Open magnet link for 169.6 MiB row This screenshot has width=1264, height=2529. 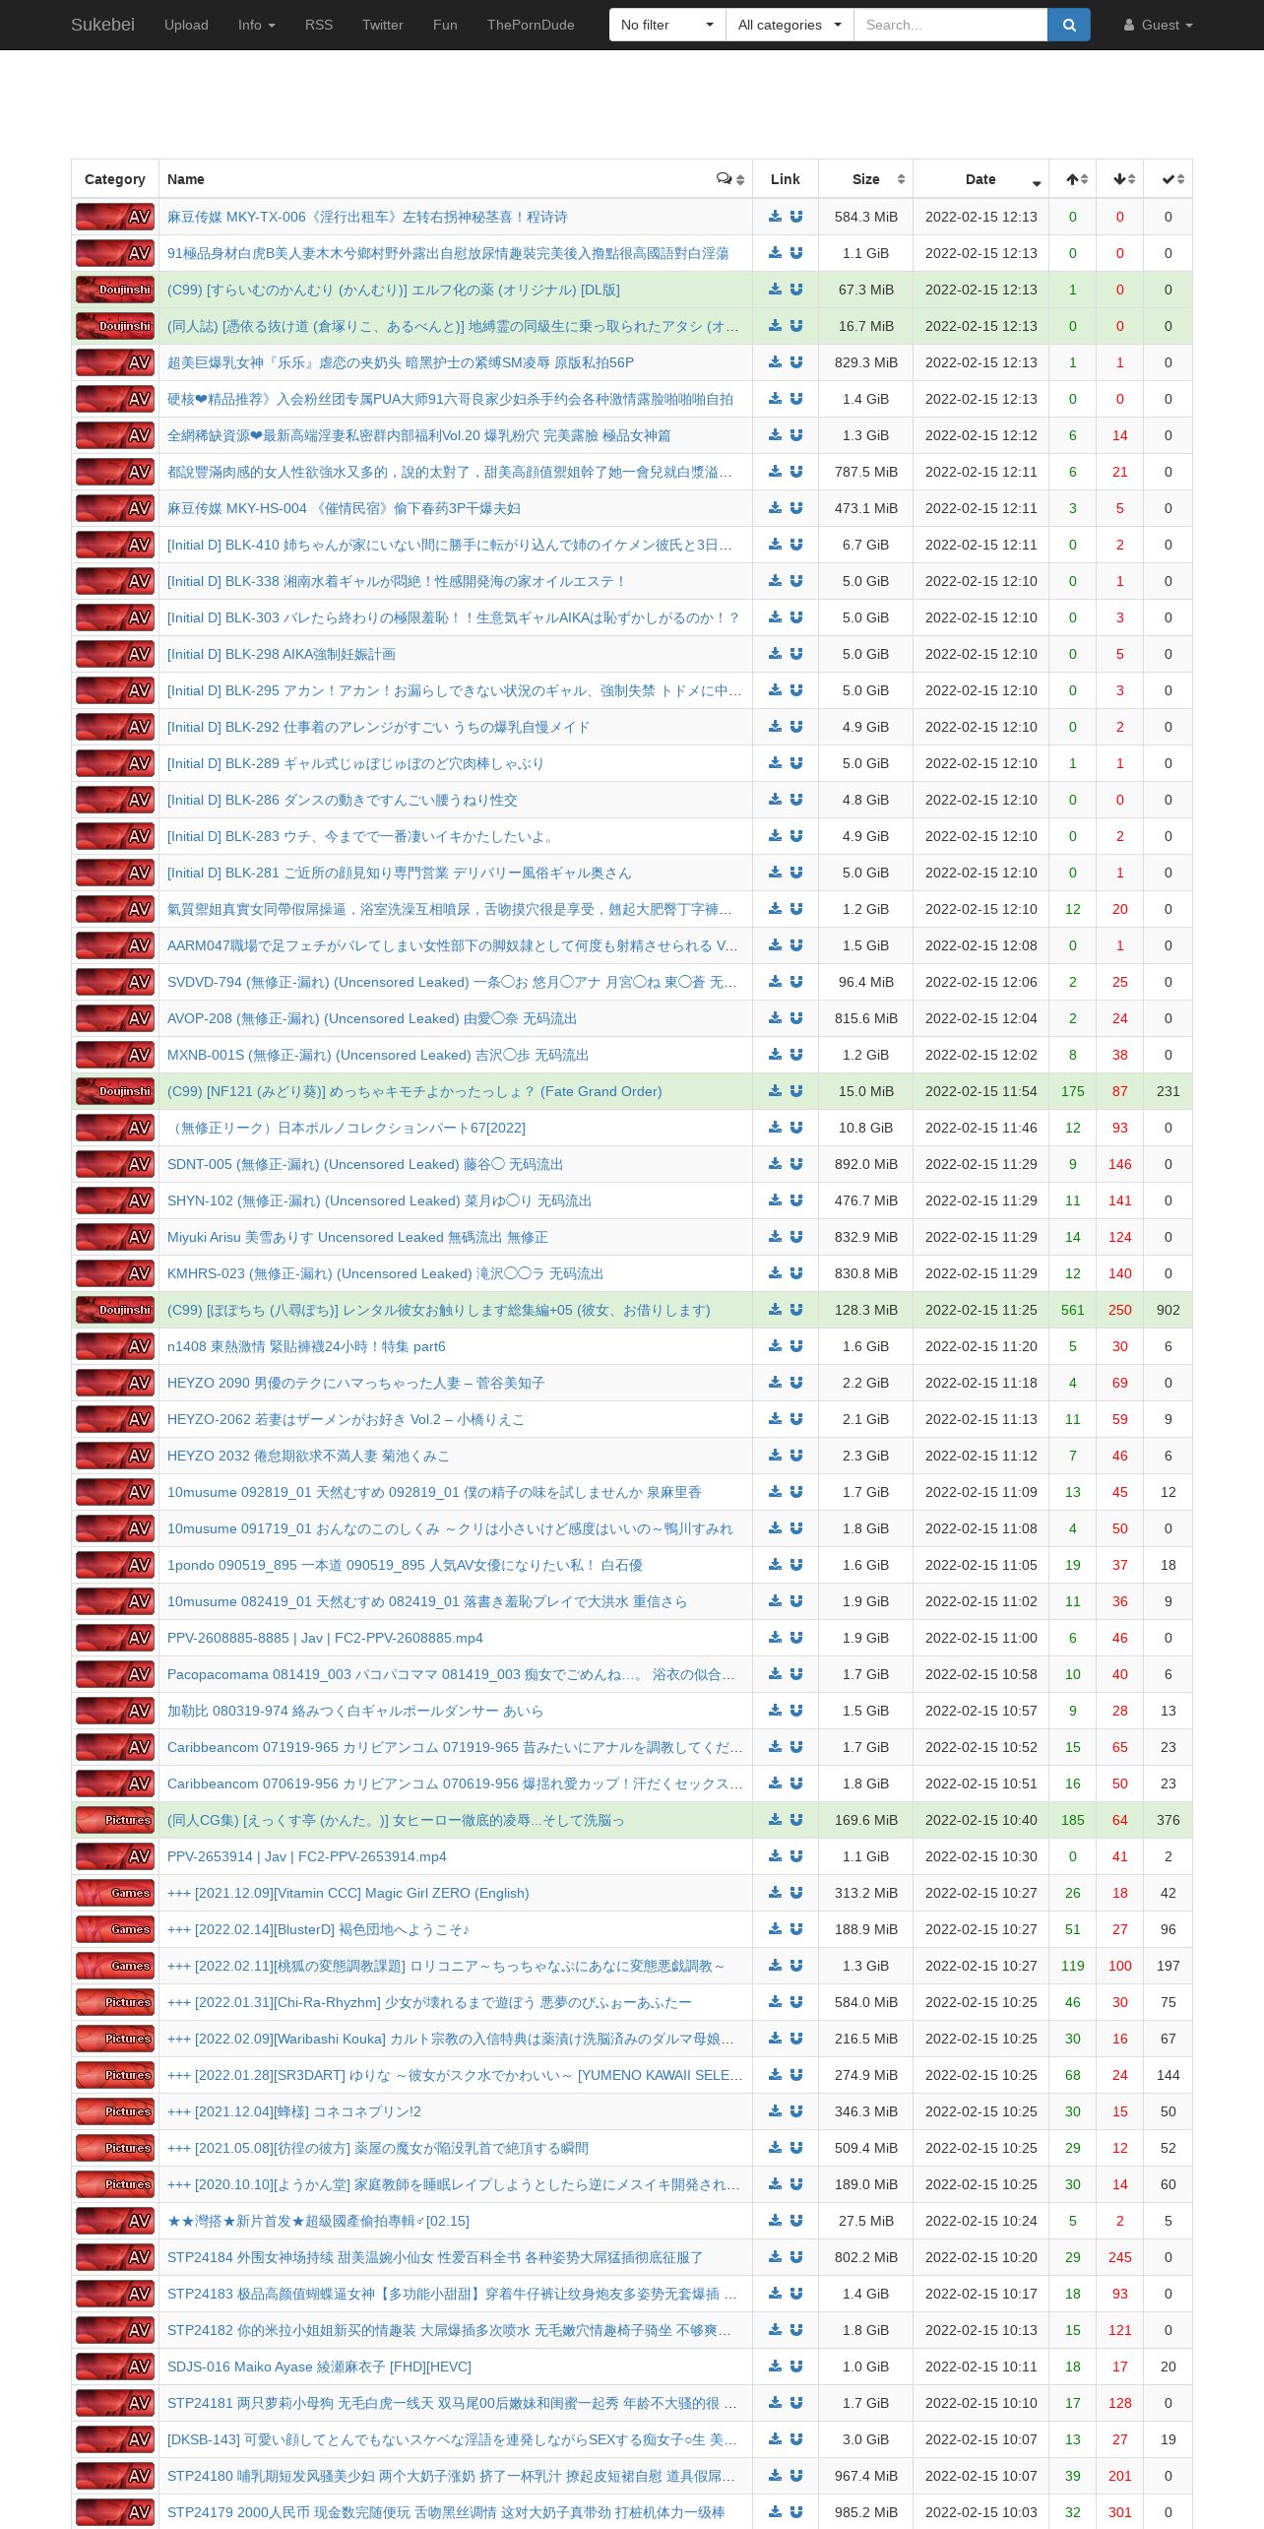(796, 1820)
